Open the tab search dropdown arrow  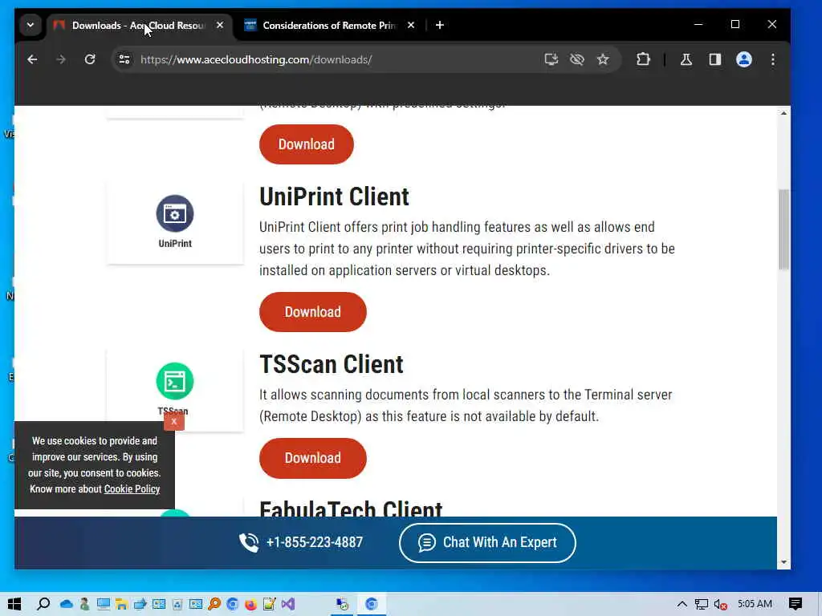point(31,25)
